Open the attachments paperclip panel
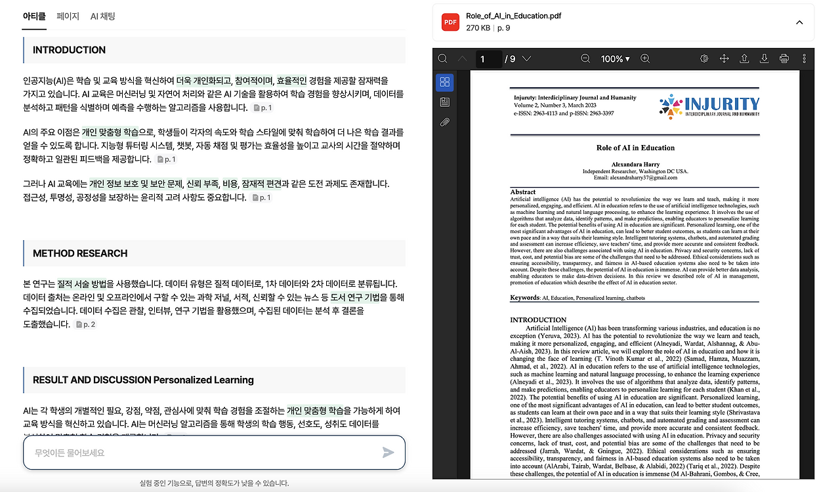Screen dimensions: 840x492 (x=445, y=121)
